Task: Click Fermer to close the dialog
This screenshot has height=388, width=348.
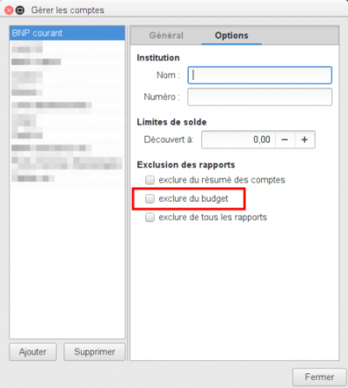Action: pos(319,377)
